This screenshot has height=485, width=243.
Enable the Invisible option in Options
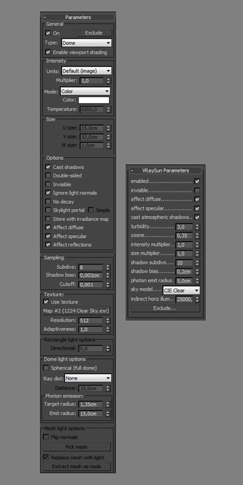click(x=48, y=184)
